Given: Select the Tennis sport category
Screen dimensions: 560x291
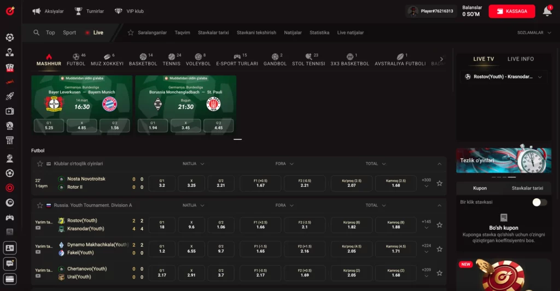Looking at the screenshot, I should pos(171,60).
